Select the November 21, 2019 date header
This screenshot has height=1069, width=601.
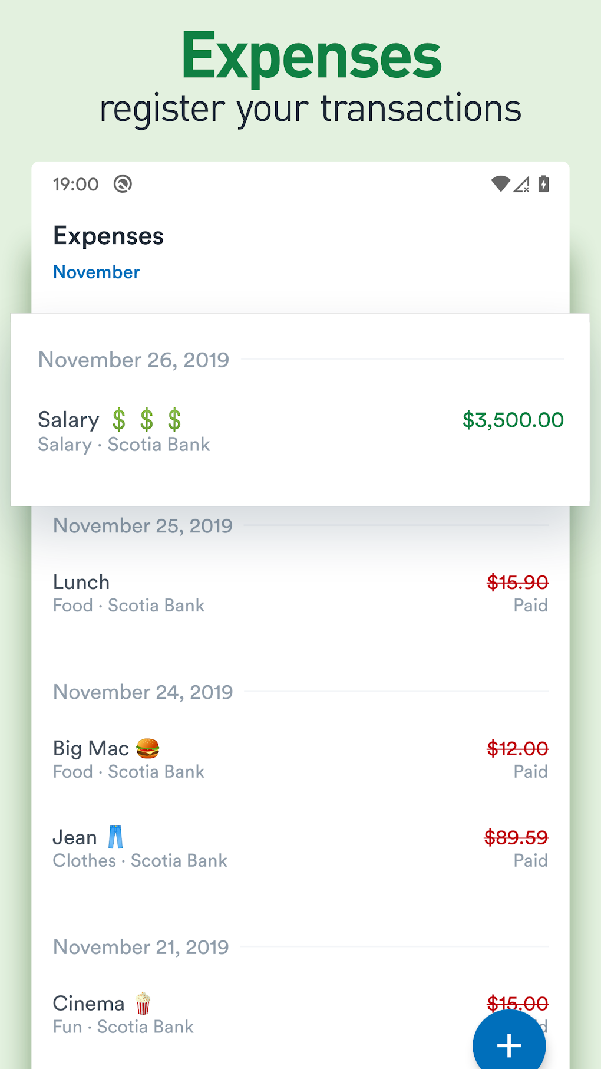[141, 947]
